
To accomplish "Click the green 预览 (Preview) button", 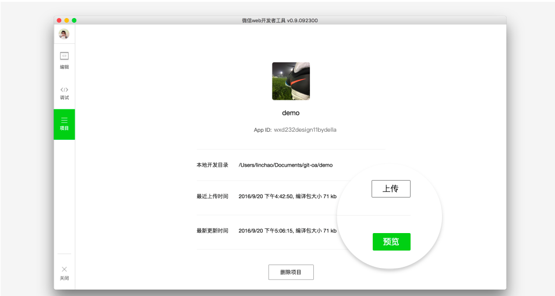I will [391, 242].
